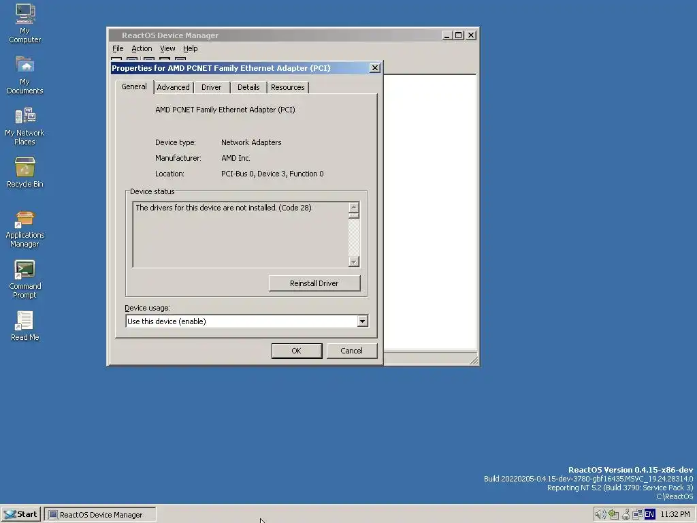Click the 'AMD Inc.' manufacturer value
Image resolution: width=697 pixels, height=523 pixels.
236,158
